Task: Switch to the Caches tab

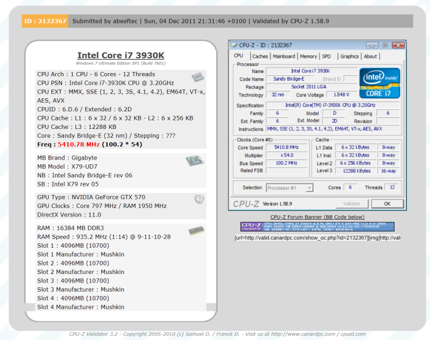Action: 260,56
